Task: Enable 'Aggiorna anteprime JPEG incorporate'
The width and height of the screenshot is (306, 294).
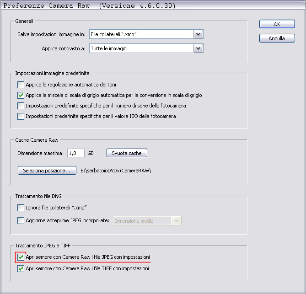Action: tap(21, 221)
